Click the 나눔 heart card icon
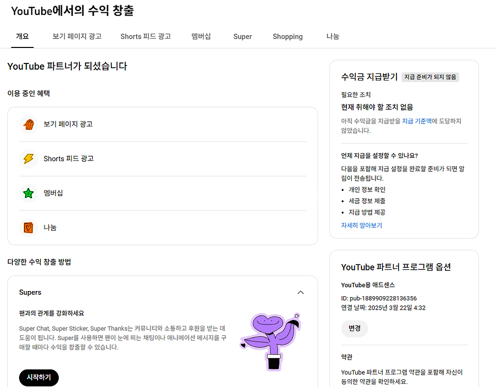This screenshot has width=496, height=387. (28, 228)
